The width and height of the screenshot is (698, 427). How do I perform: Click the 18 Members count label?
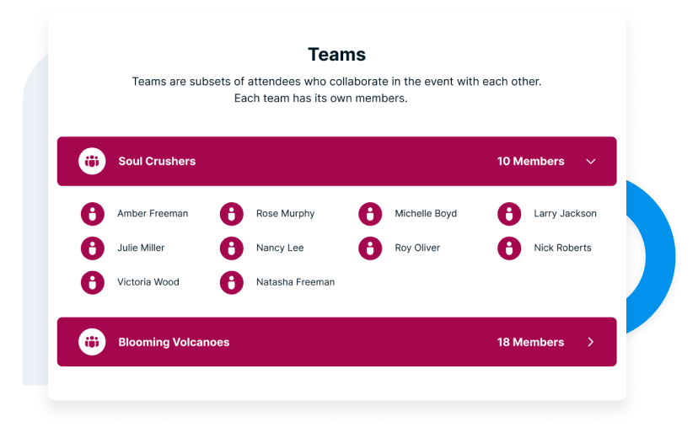click(x=530, y=342)
